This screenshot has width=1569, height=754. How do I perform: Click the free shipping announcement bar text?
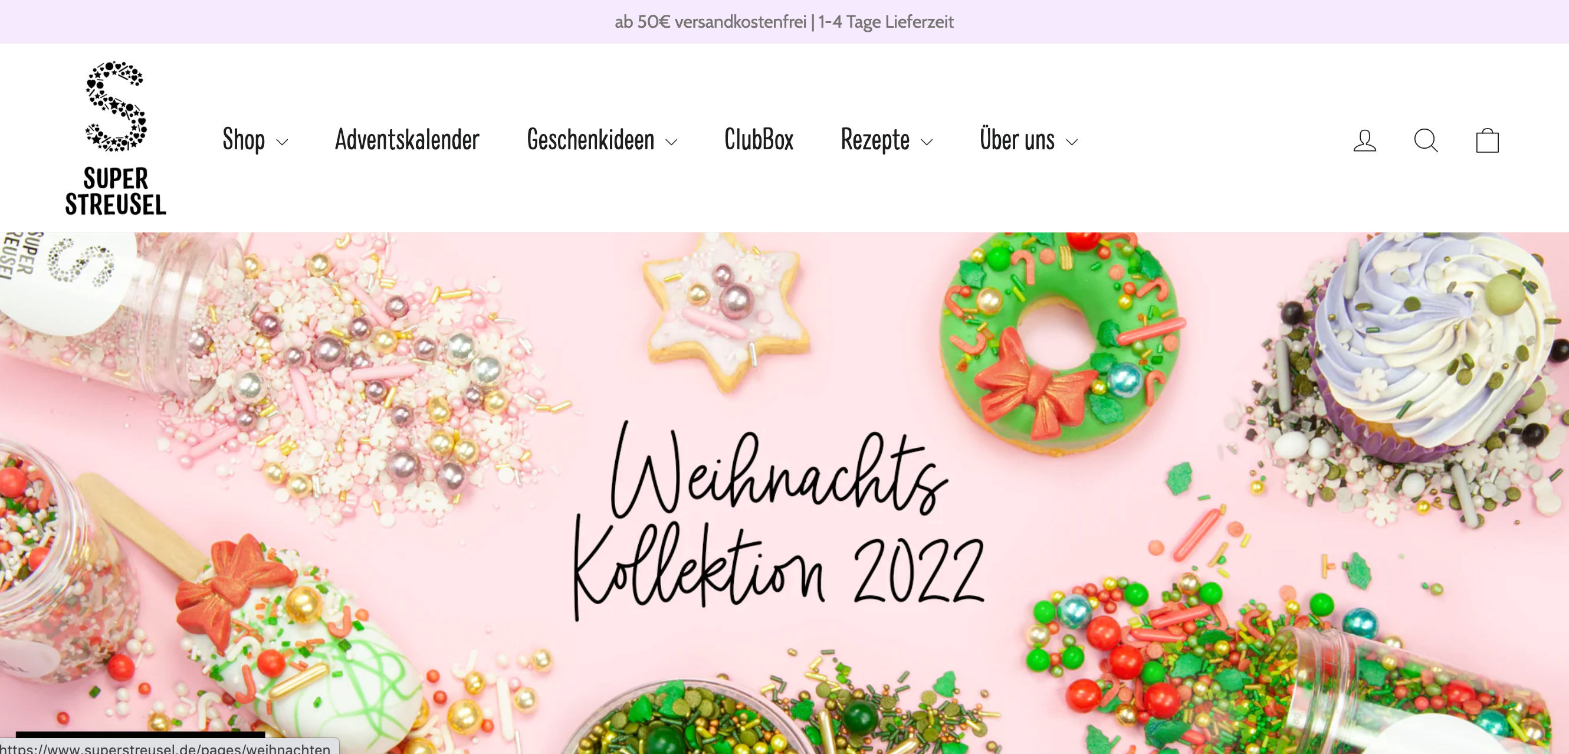(x=784, y=22)
